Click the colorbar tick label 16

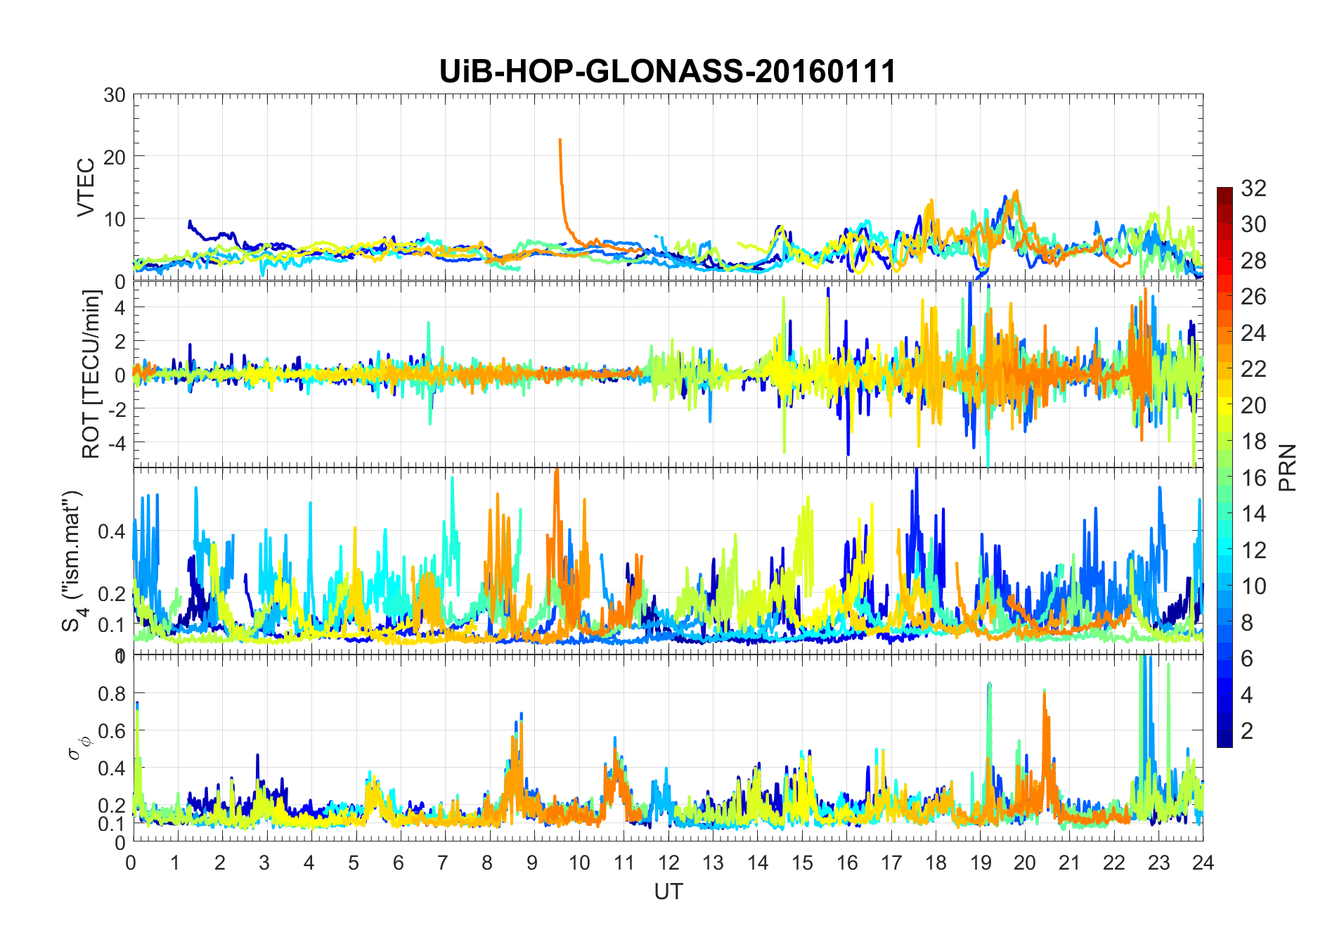[1254, 478]
